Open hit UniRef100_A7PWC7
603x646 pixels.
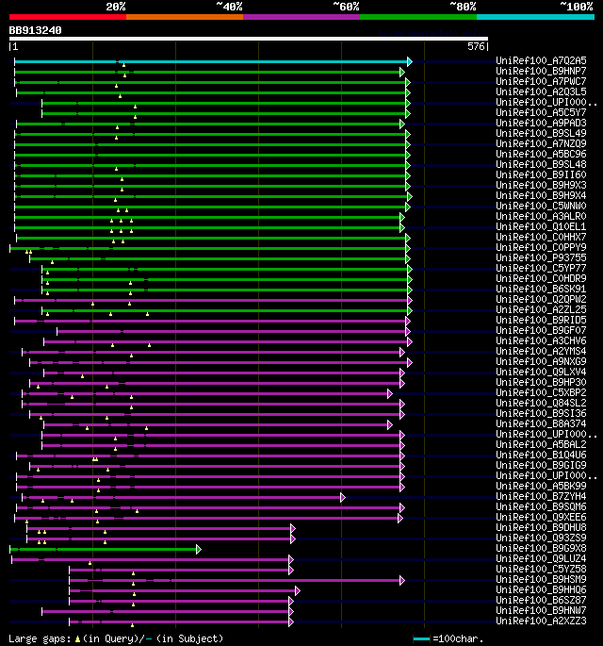[x=541, y=81]
